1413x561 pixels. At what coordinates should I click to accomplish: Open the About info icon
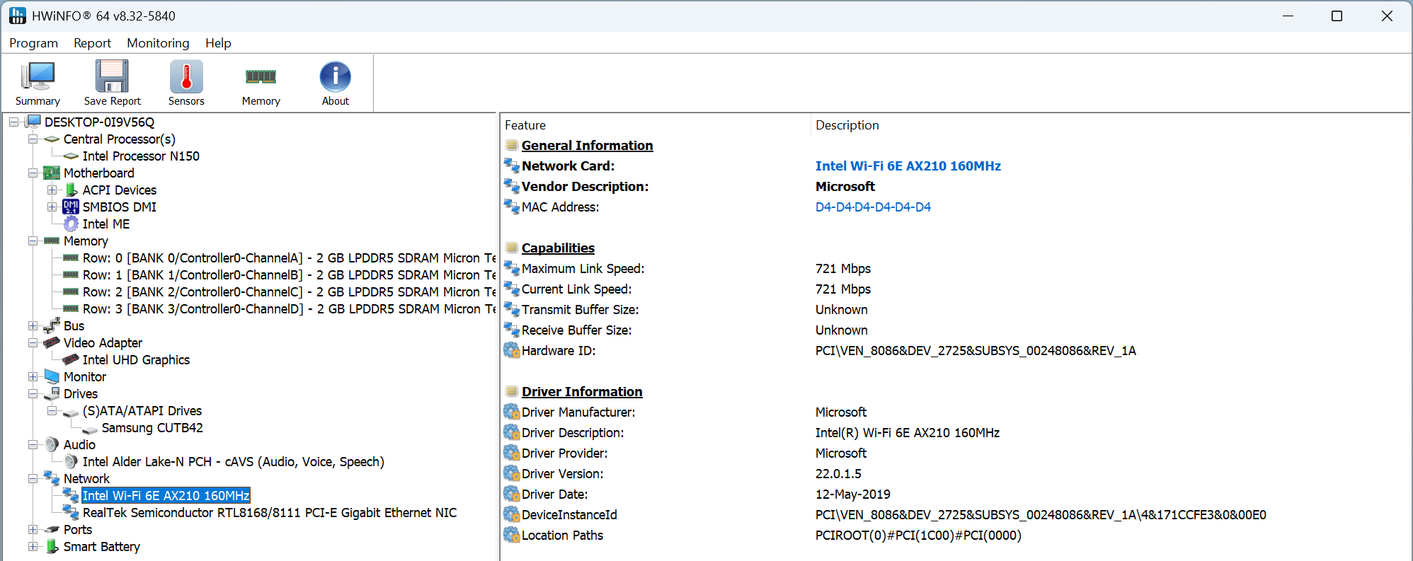[335, 77]
